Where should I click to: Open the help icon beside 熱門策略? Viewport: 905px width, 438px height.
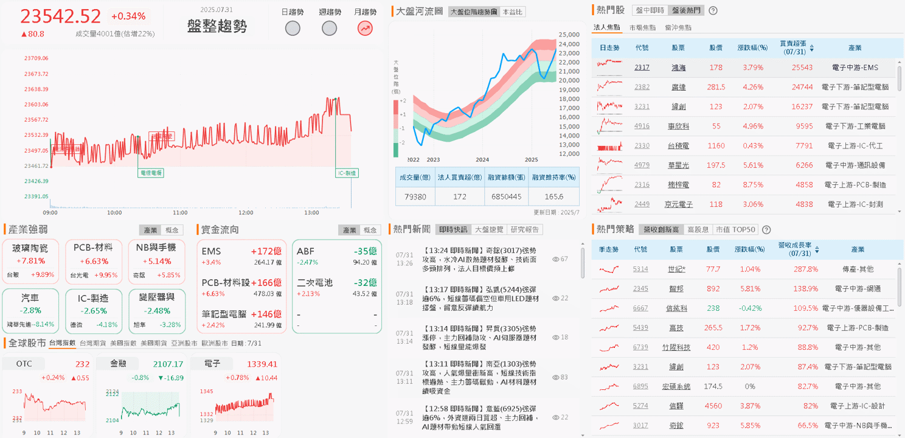coord(766,230)
